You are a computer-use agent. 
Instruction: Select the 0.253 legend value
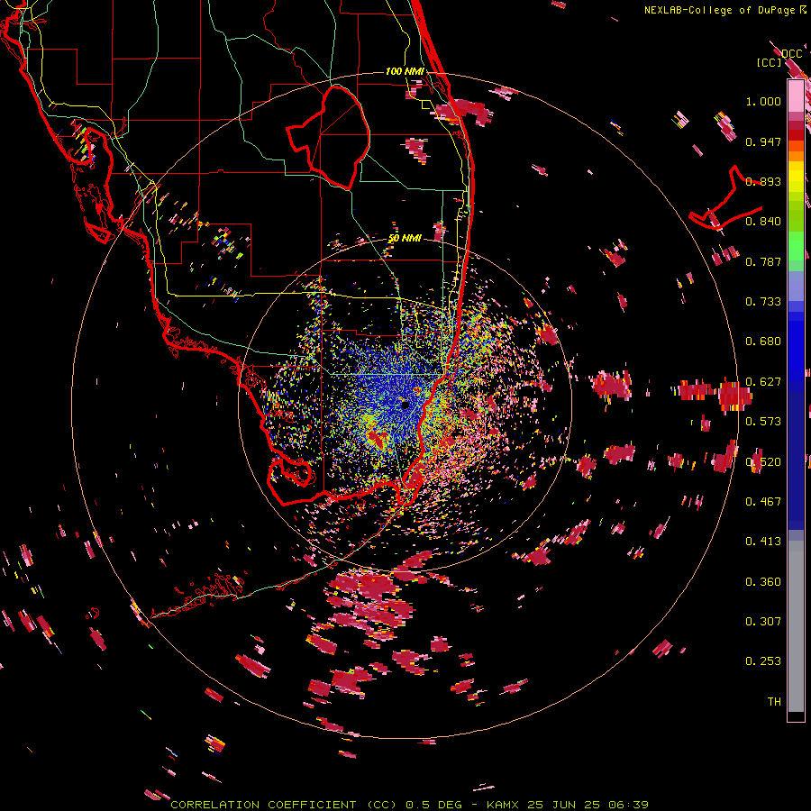click(x=763, y=661)
